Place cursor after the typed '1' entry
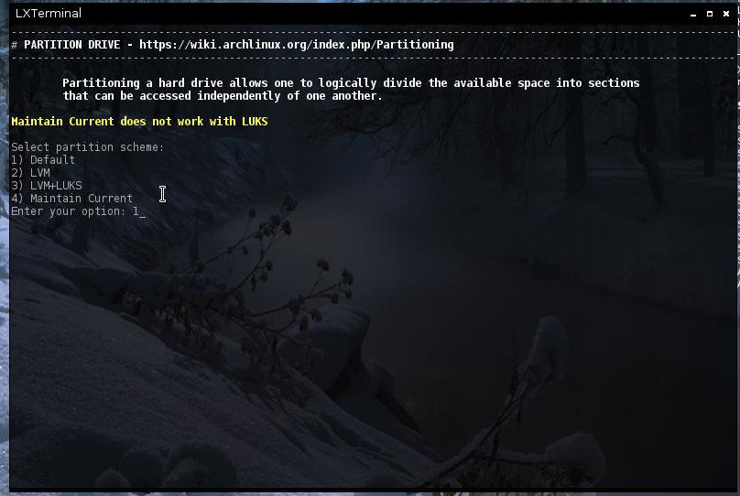The width and height of the screenshot is (740, 496). pyautogui.click(x=142, y=211)
